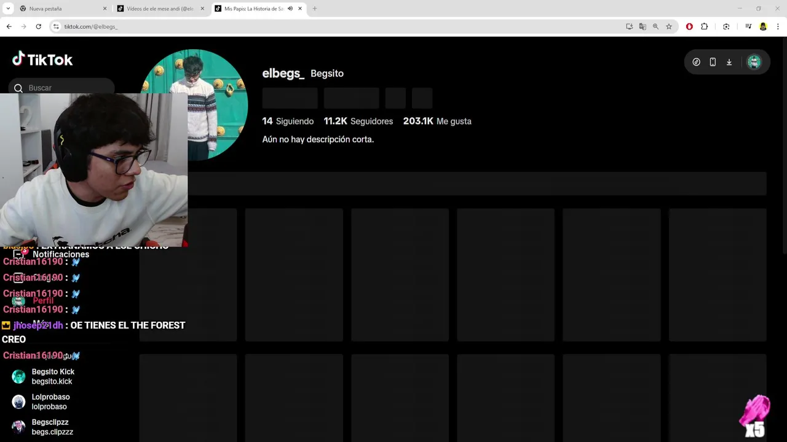This screenshot has width=787, height=442.
Task: Open the Lolprobaso account
Action: (x=50, y=401)
